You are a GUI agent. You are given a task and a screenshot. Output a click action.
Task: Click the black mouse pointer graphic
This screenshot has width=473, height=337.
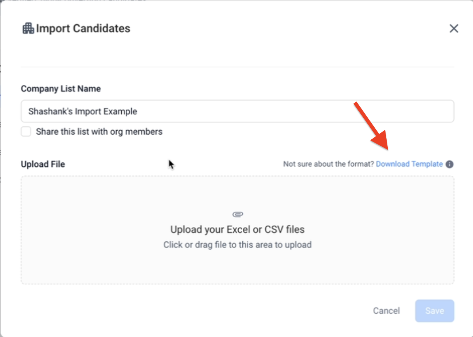[x=171, y=164]
